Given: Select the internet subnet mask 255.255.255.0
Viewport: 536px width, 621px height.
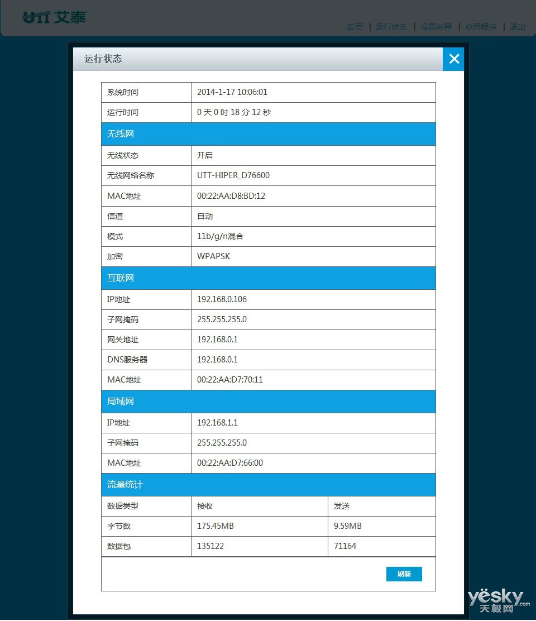Looking at the screenshot, I should [222, 319].
